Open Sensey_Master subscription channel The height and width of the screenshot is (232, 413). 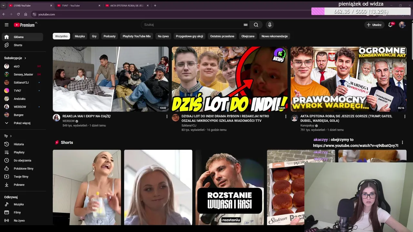pos(22,74)
